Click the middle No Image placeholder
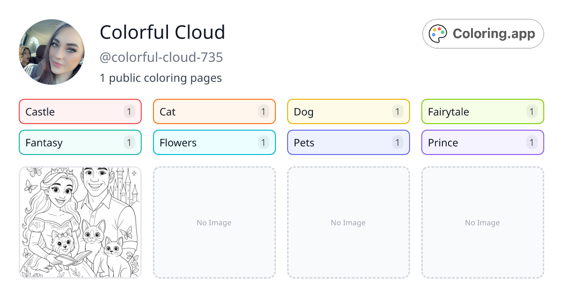563x295 pixels. 348,222
